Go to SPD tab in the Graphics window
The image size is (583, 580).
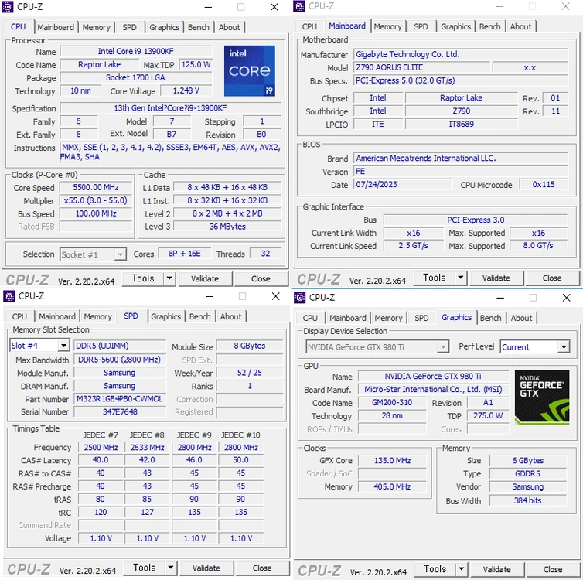421,319
